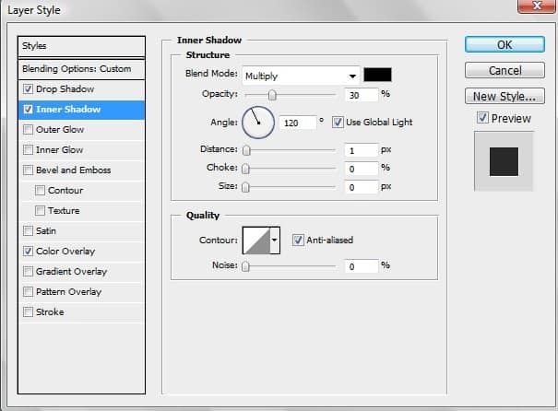Enable the Stroke checkbox
The height and width of the screenshot is (411, 558).
pyautogui.click(x=28, y=311)
